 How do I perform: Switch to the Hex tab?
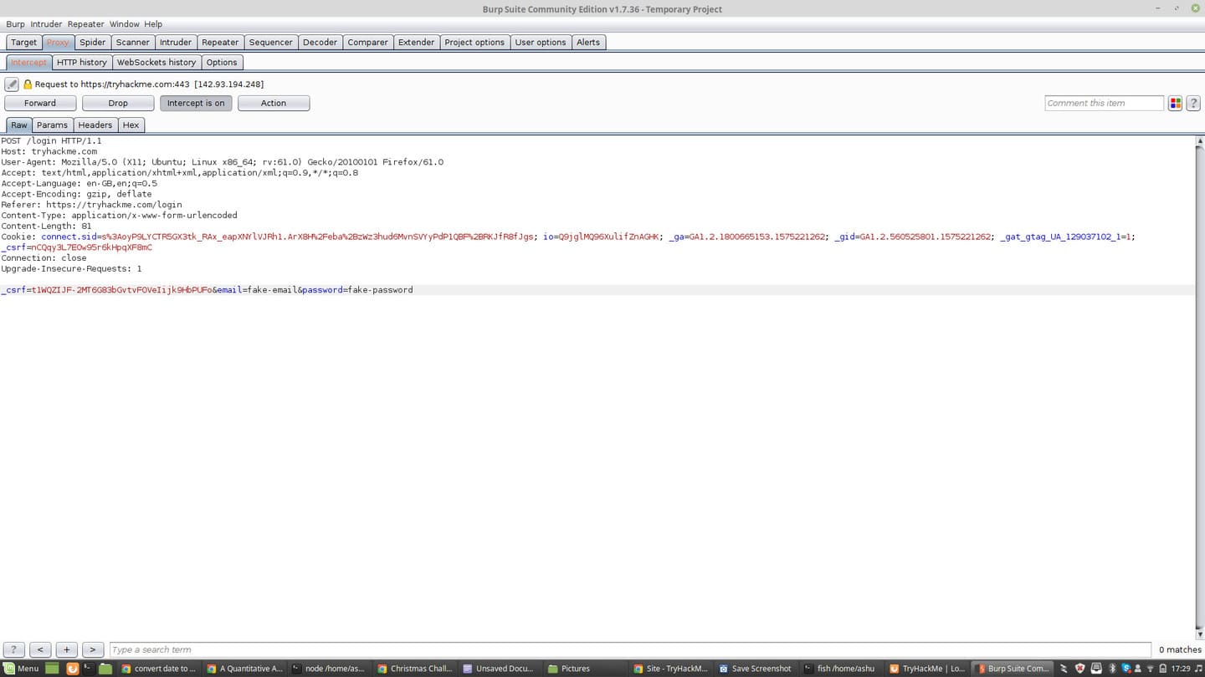(x=131, y=125)
